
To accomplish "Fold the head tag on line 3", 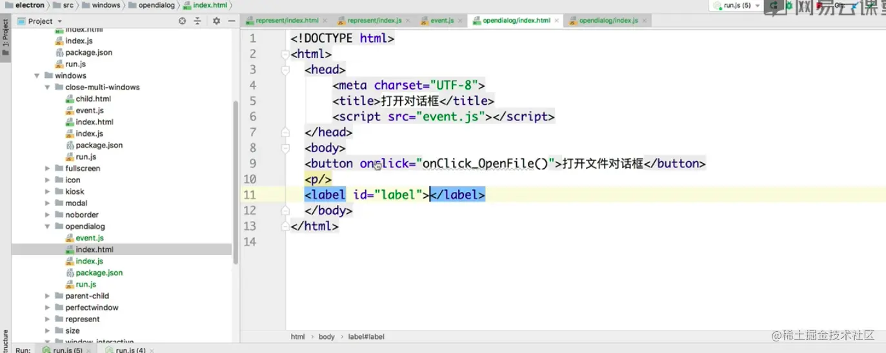I will tap(285, 70).
